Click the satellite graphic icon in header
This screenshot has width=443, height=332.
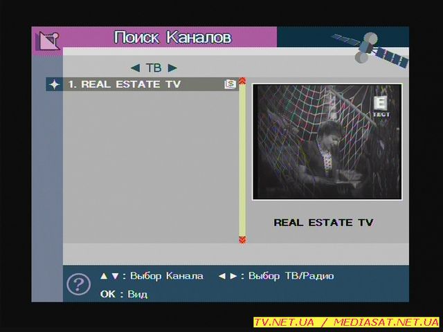click(370, 50)
